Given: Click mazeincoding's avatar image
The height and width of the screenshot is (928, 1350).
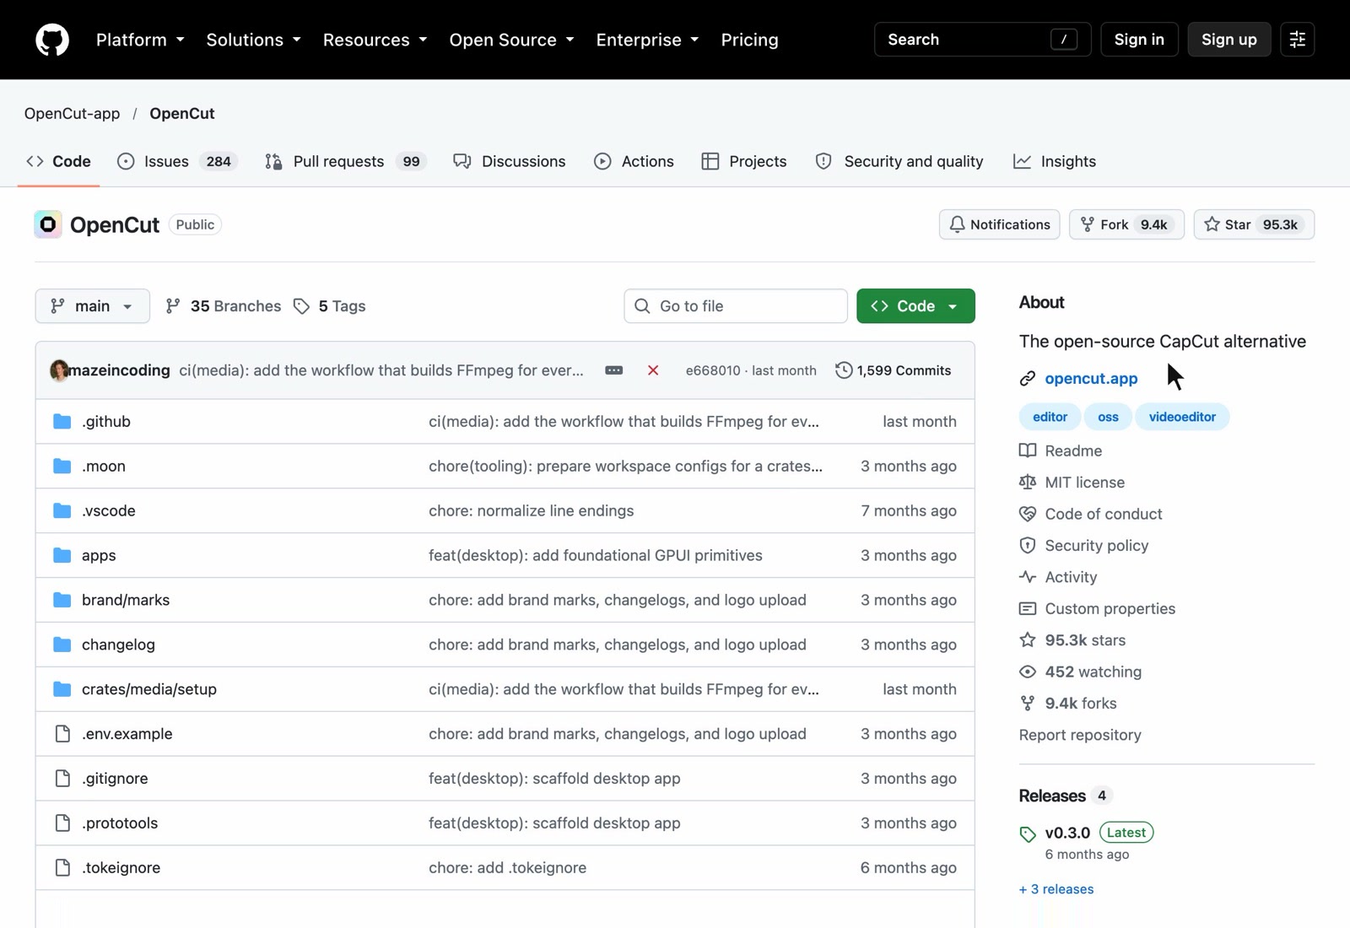Looking at the screenshot, I should 59,370.
